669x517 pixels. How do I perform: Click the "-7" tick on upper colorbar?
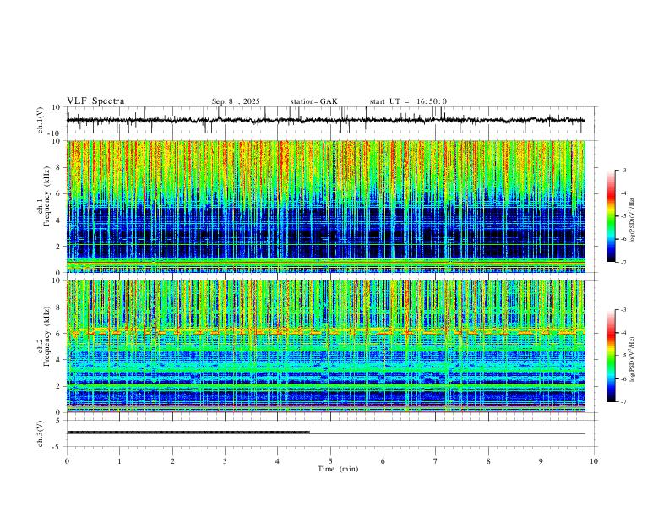pyautogui.click(x=623, y=263)
